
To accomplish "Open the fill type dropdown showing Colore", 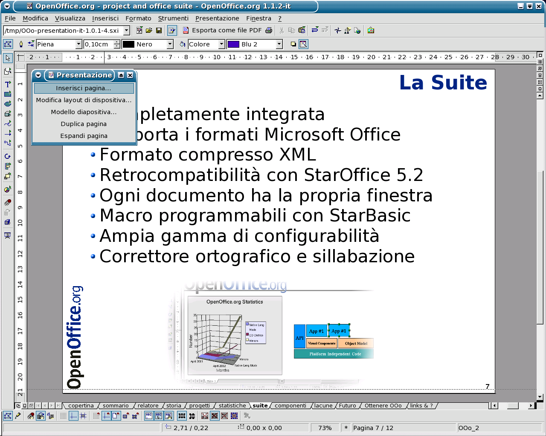I will (x=221, y=44).
